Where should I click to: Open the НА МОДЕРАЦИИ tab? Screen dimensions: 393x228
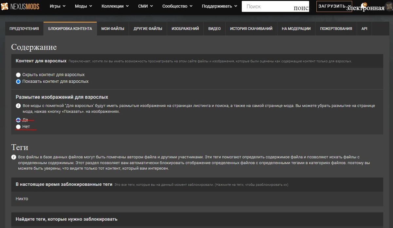[x=296, y=29]
